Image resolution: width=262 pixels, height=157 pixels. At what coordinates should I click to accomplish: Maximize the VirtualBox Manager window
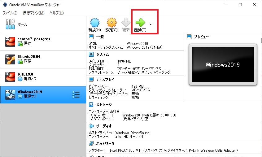pos(240,5)
